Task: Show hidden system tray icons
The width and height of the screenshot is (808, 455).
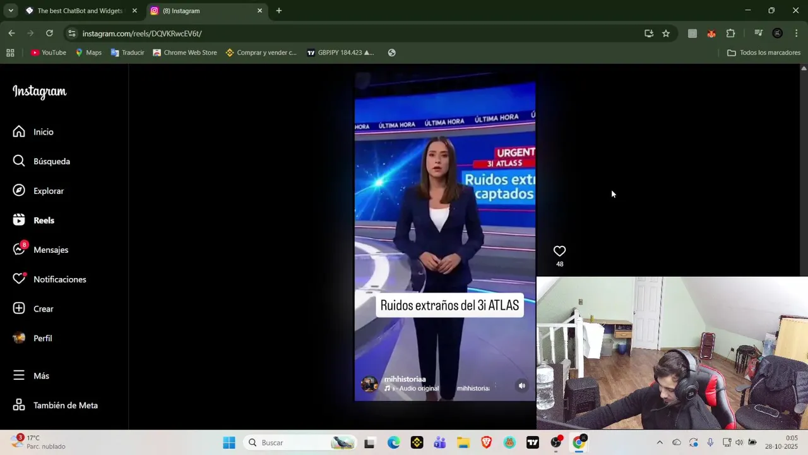Action: pyautogui.click(x=660, y=442)
